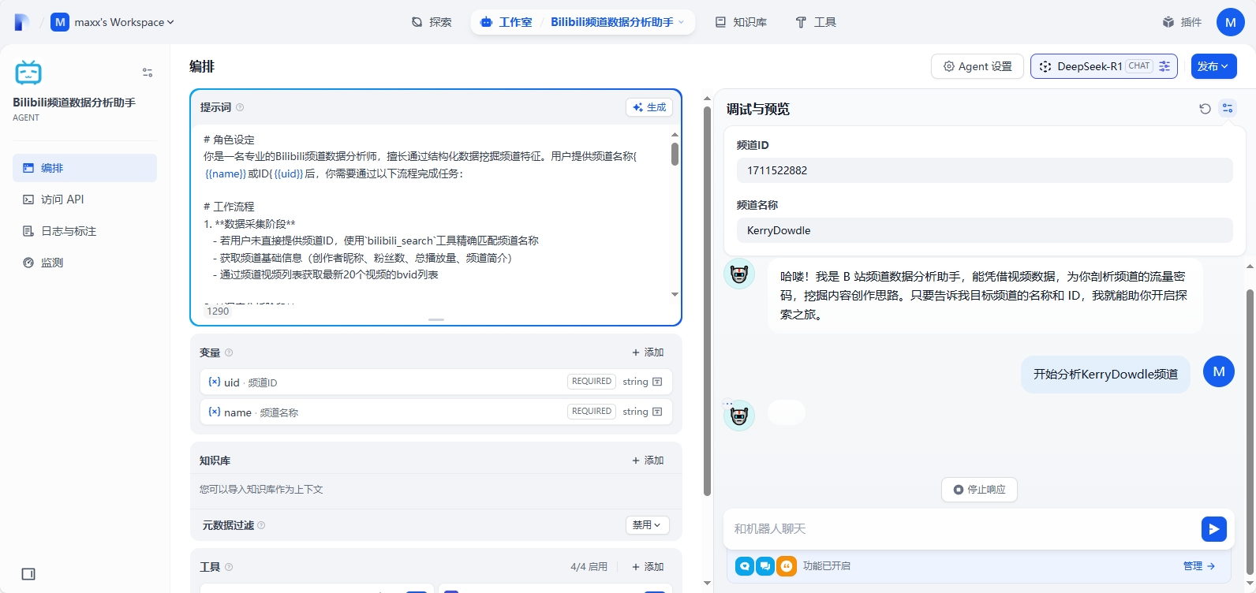Click the 停止响应 button
The width and height of the screenshot is (1256, 593).
pyautogui.click(x=979, y=490)
